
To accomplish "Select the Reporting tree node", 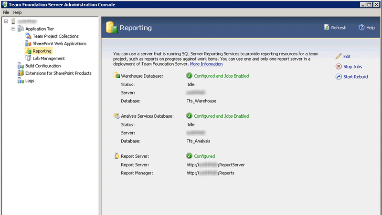I will pos(42,51).
